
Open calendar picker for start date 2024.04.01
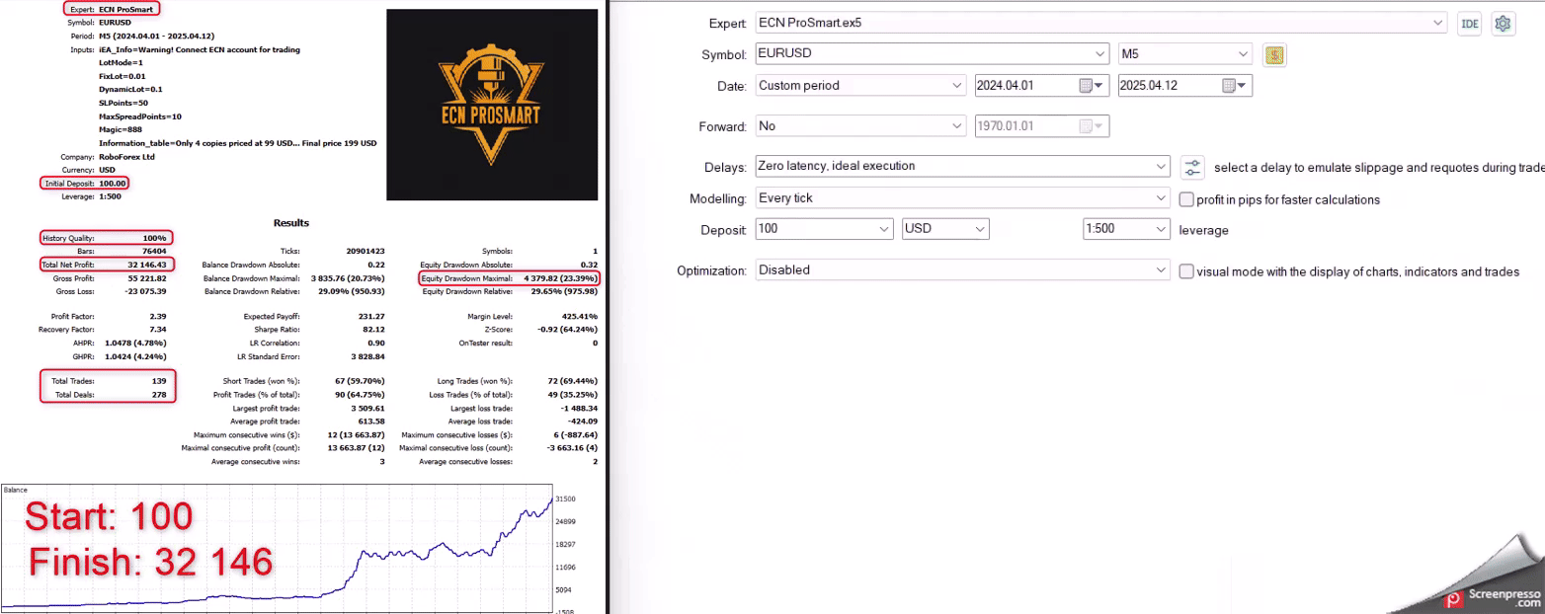click(x=1091, y=86)
